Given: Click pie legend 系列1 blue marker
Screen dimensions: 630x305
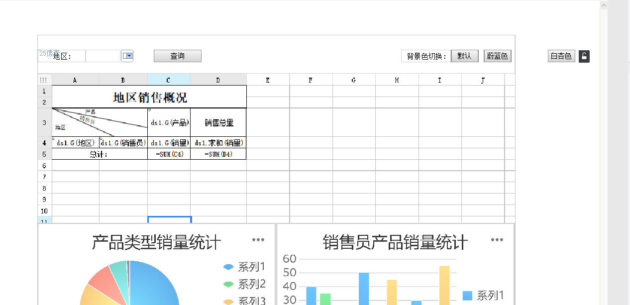Looking at the screenshot, I should coord(228,267).
